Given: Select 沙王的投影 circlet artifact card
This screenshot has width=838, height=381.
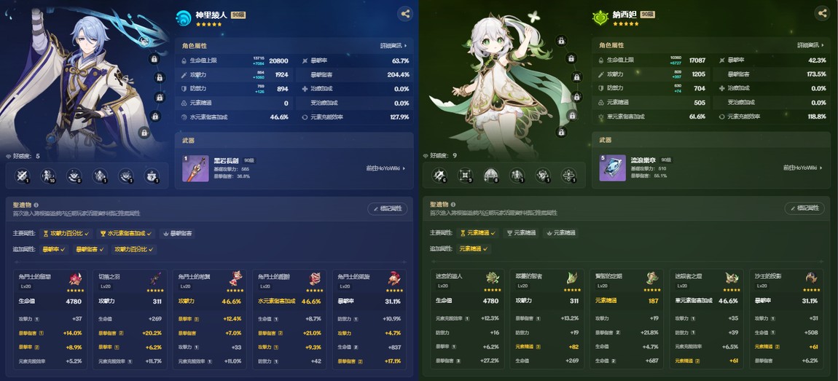Looking at the screenshot, I should pos(787,318).
